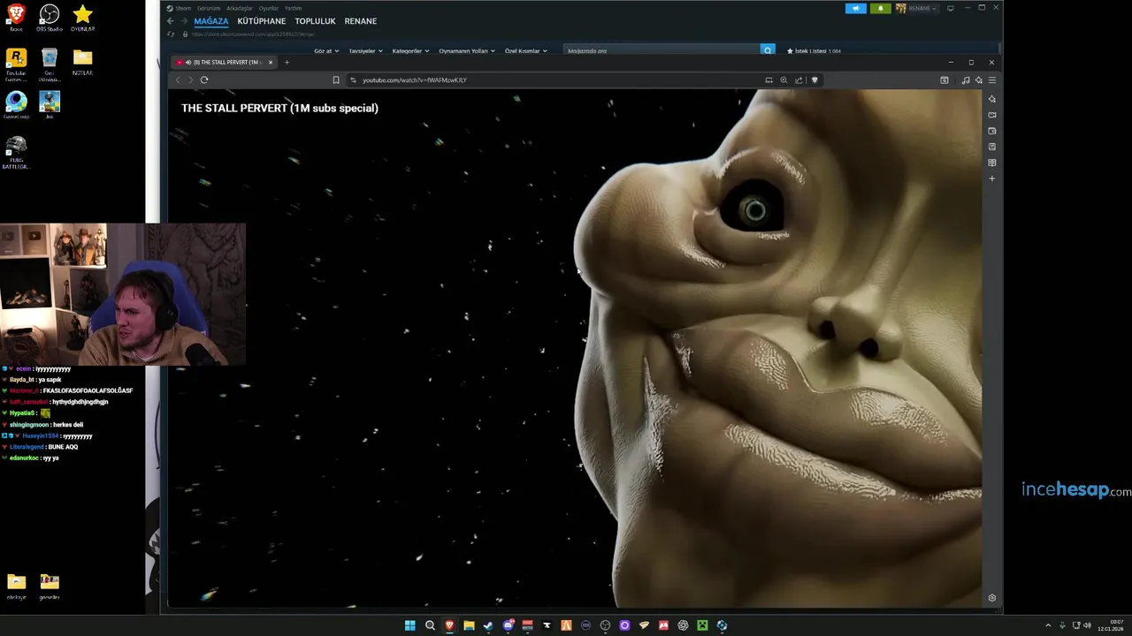Click THE STALL PERVERT video title

[x=279, y=108]
